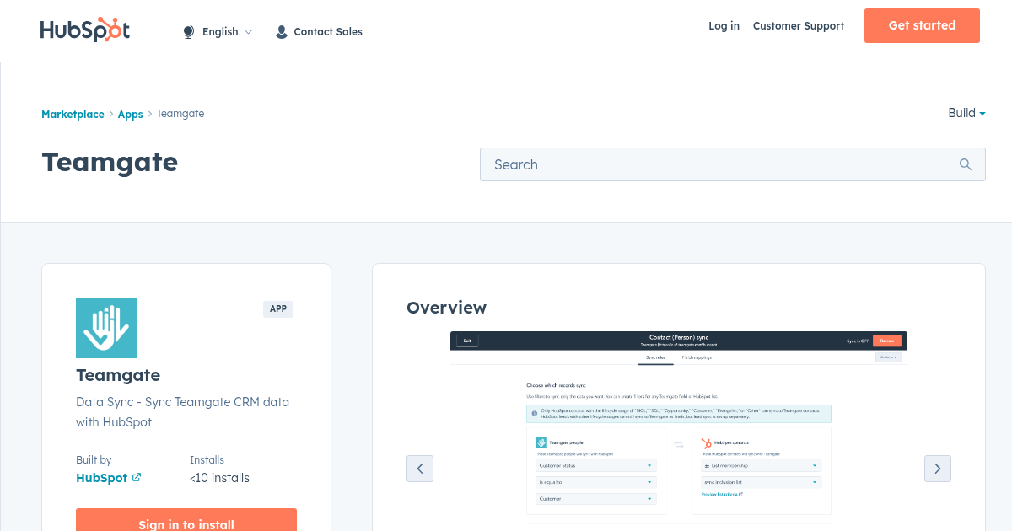This screenshot has height=531, width=1012.
Task: Click the 'Installs' label
Action: [x=207, y=460]
